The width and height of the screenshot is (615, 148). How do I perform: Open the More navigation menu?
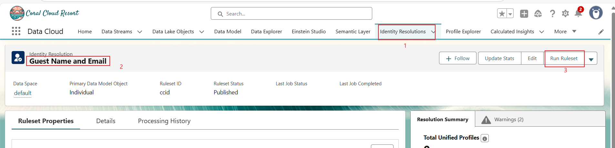[x=565, y=31]
